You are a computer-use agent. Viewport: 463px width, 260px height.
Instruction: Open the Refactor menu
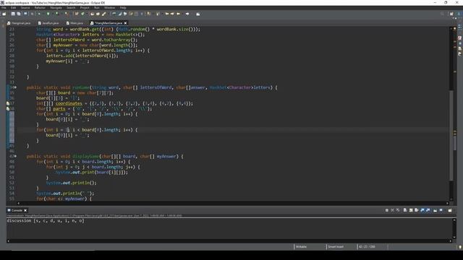40,8
